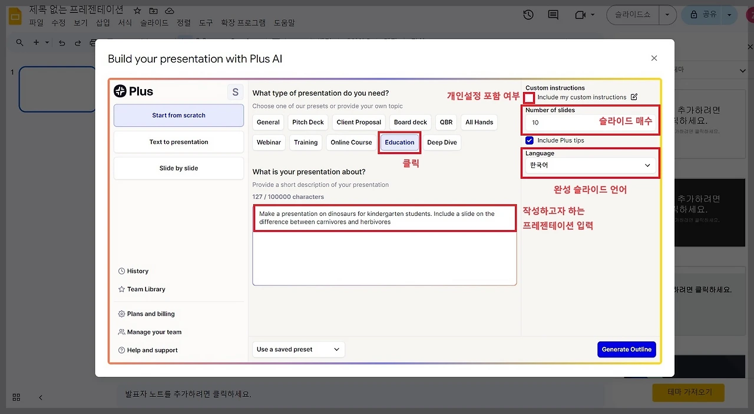754x414 pixels.
Task: Choose the All Hands preset
Action: 479,122
